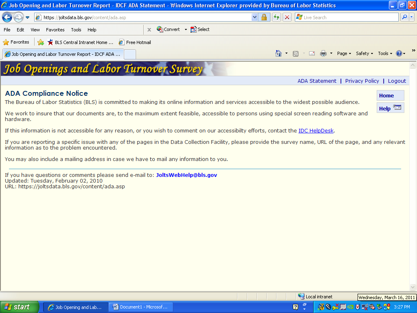Image resolution: width=417 pixels, height=313 pixels.
Task: Click the yellow question mark tray icon
Action: pos(296,307)
